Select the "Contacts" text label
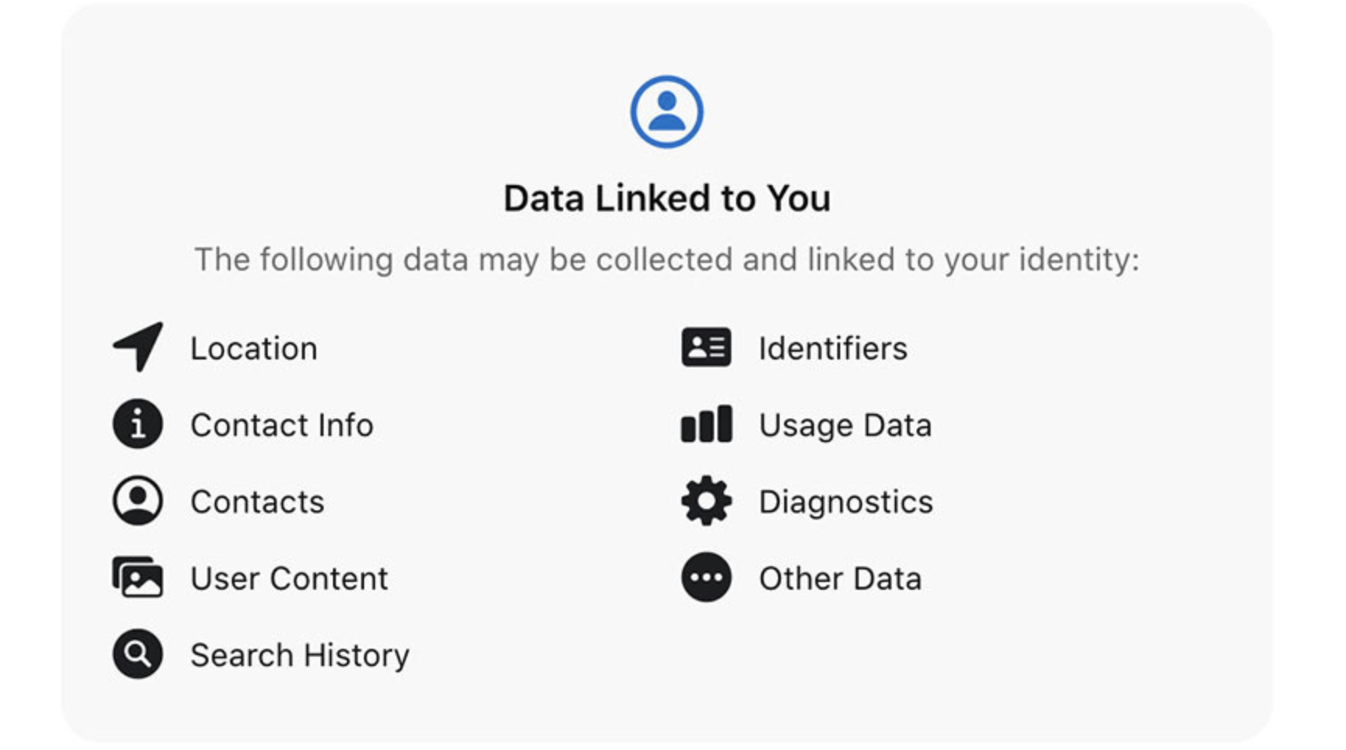The width and height of the screenshot is (1346, 750). click(x=257, y=502)
